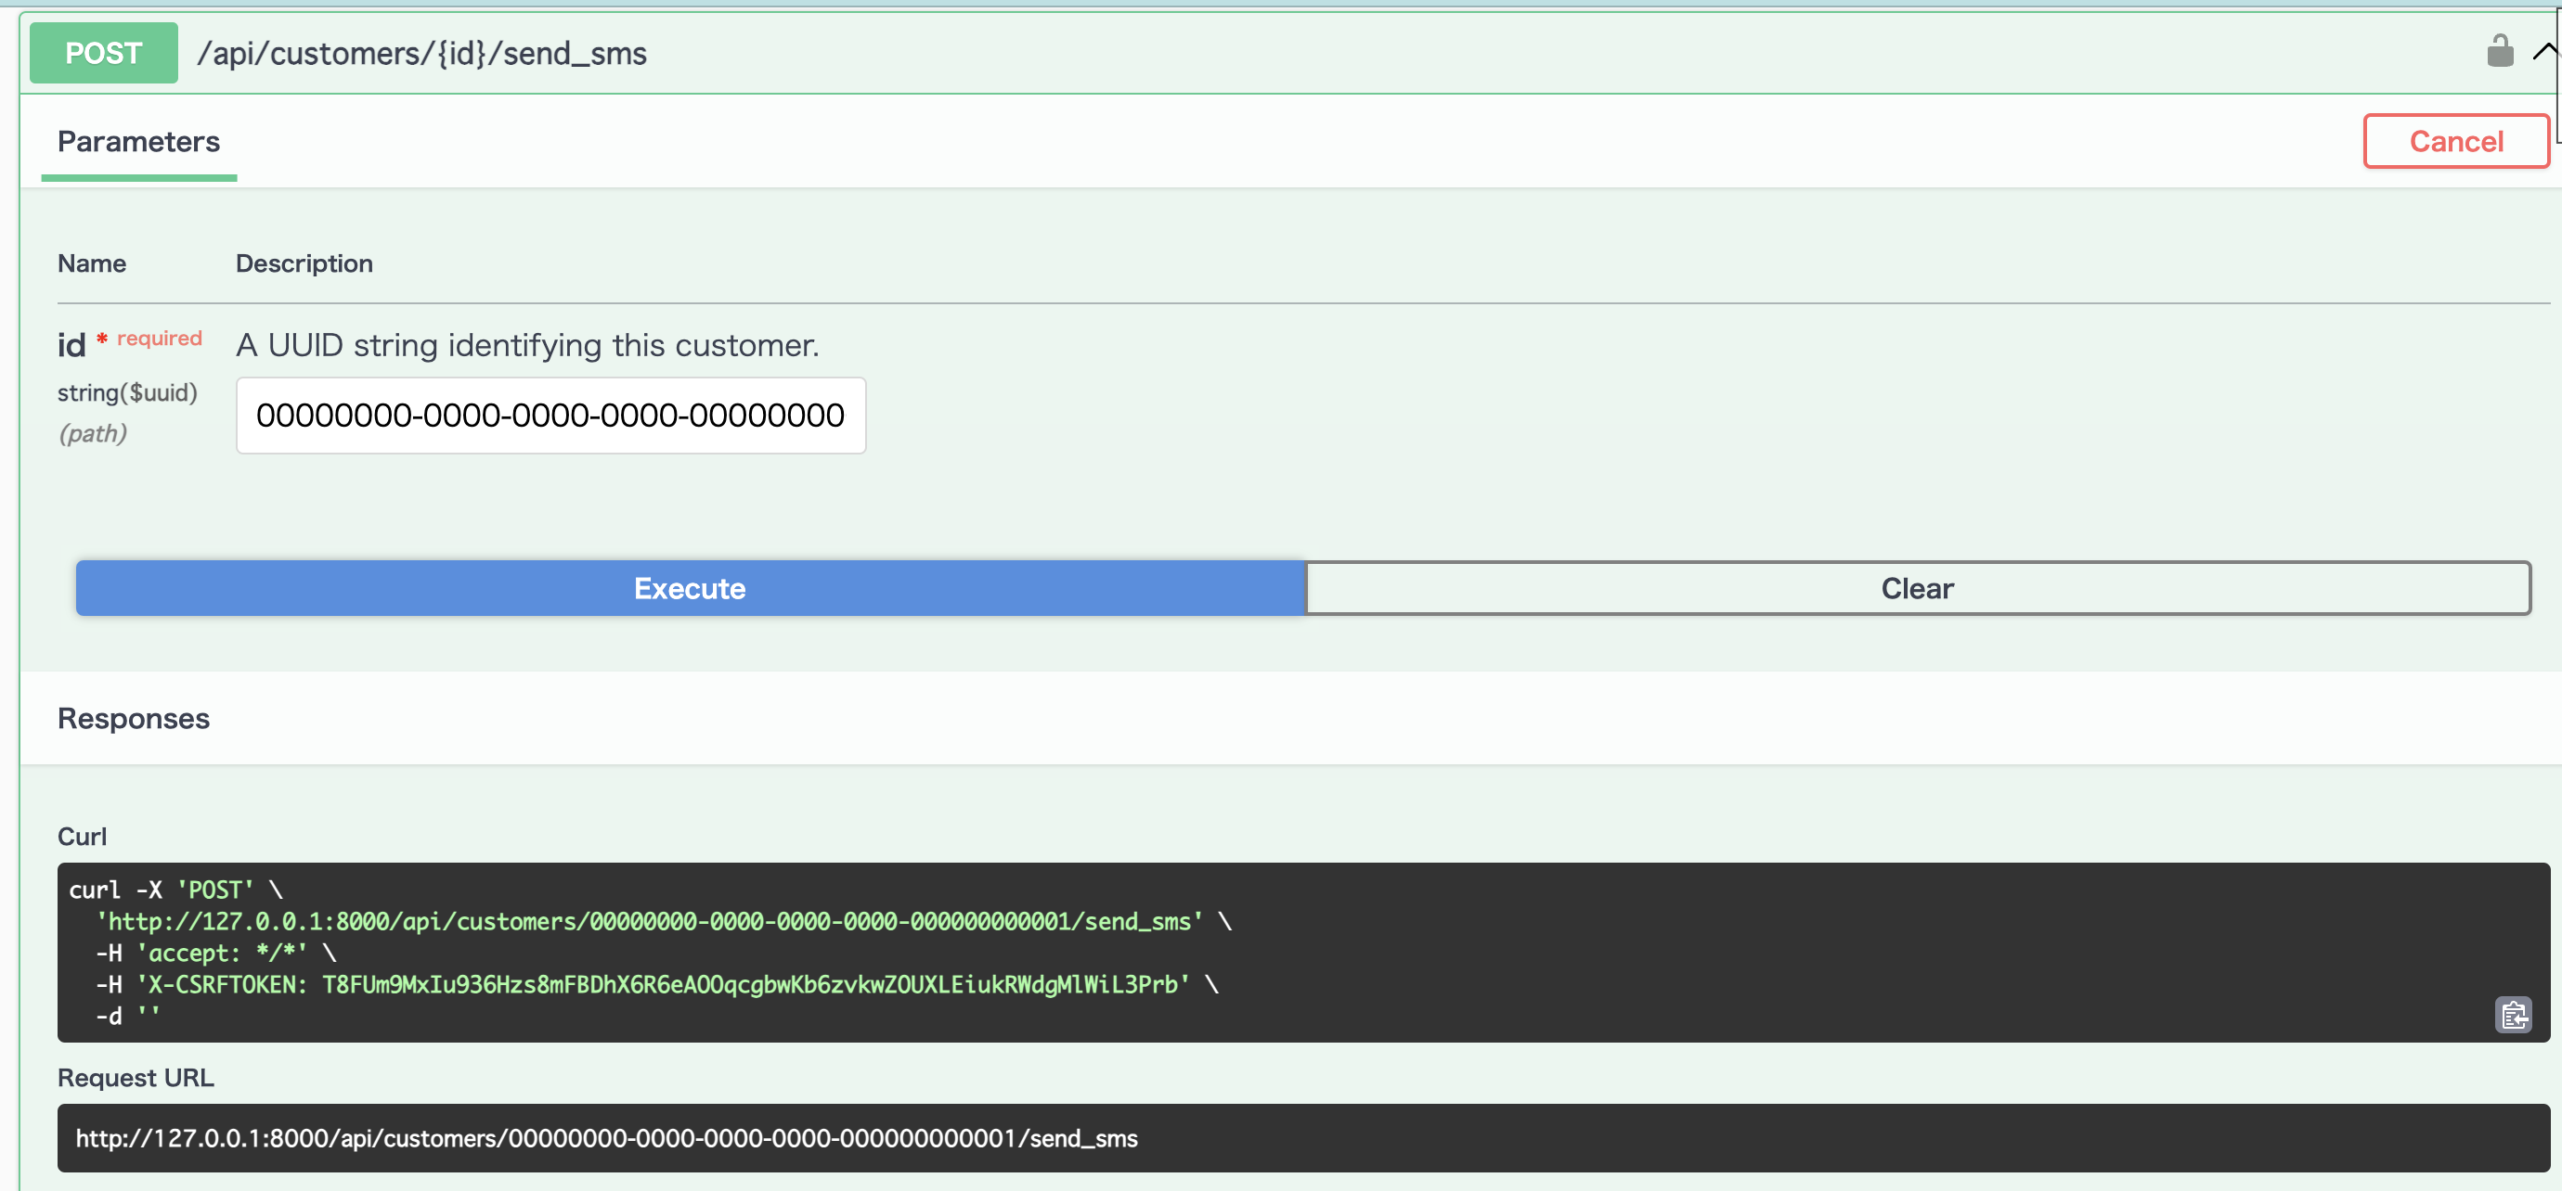The width and height of the screenshot is (2562, 1191).
Task: Click the Responses section heading
Action: (134, 718)
